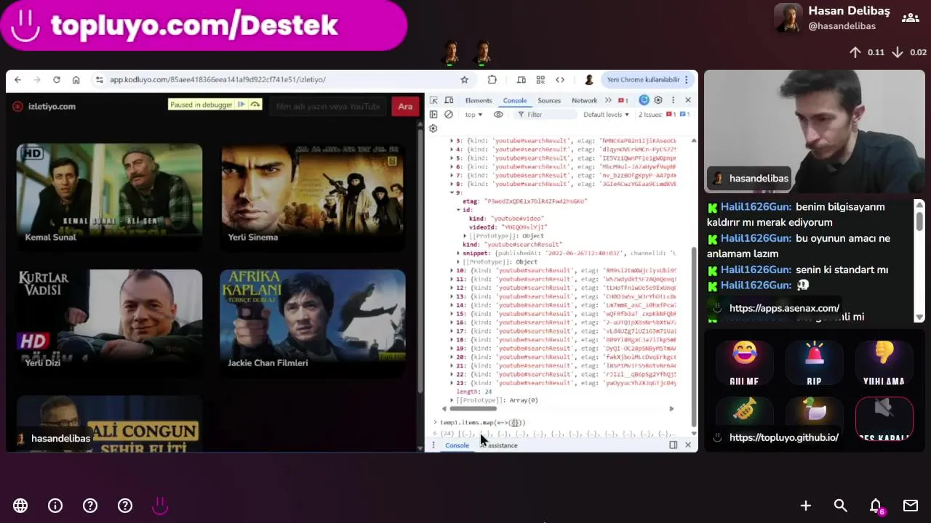Screen dimensions: 931x523
Task: Go to browser home page icon
Action: click(x=76, y=80)
